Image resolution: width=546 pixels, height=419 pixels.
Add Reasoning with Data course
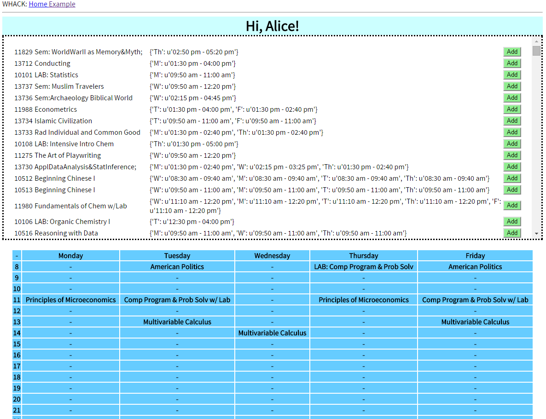click(x=512, y=233)
